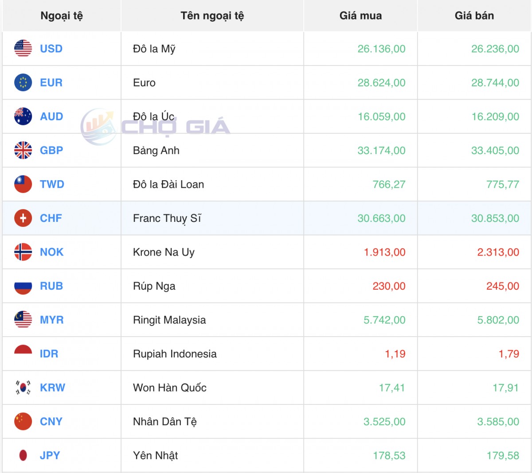
Task: Open the MYR currency link
Action: tap(51, 320)
